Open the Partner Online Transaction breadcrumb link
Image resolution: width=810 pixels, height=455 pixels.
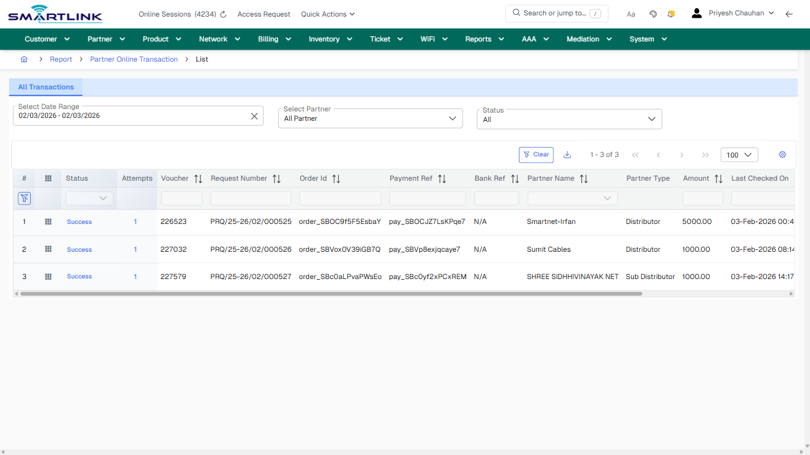coord(133,59)
